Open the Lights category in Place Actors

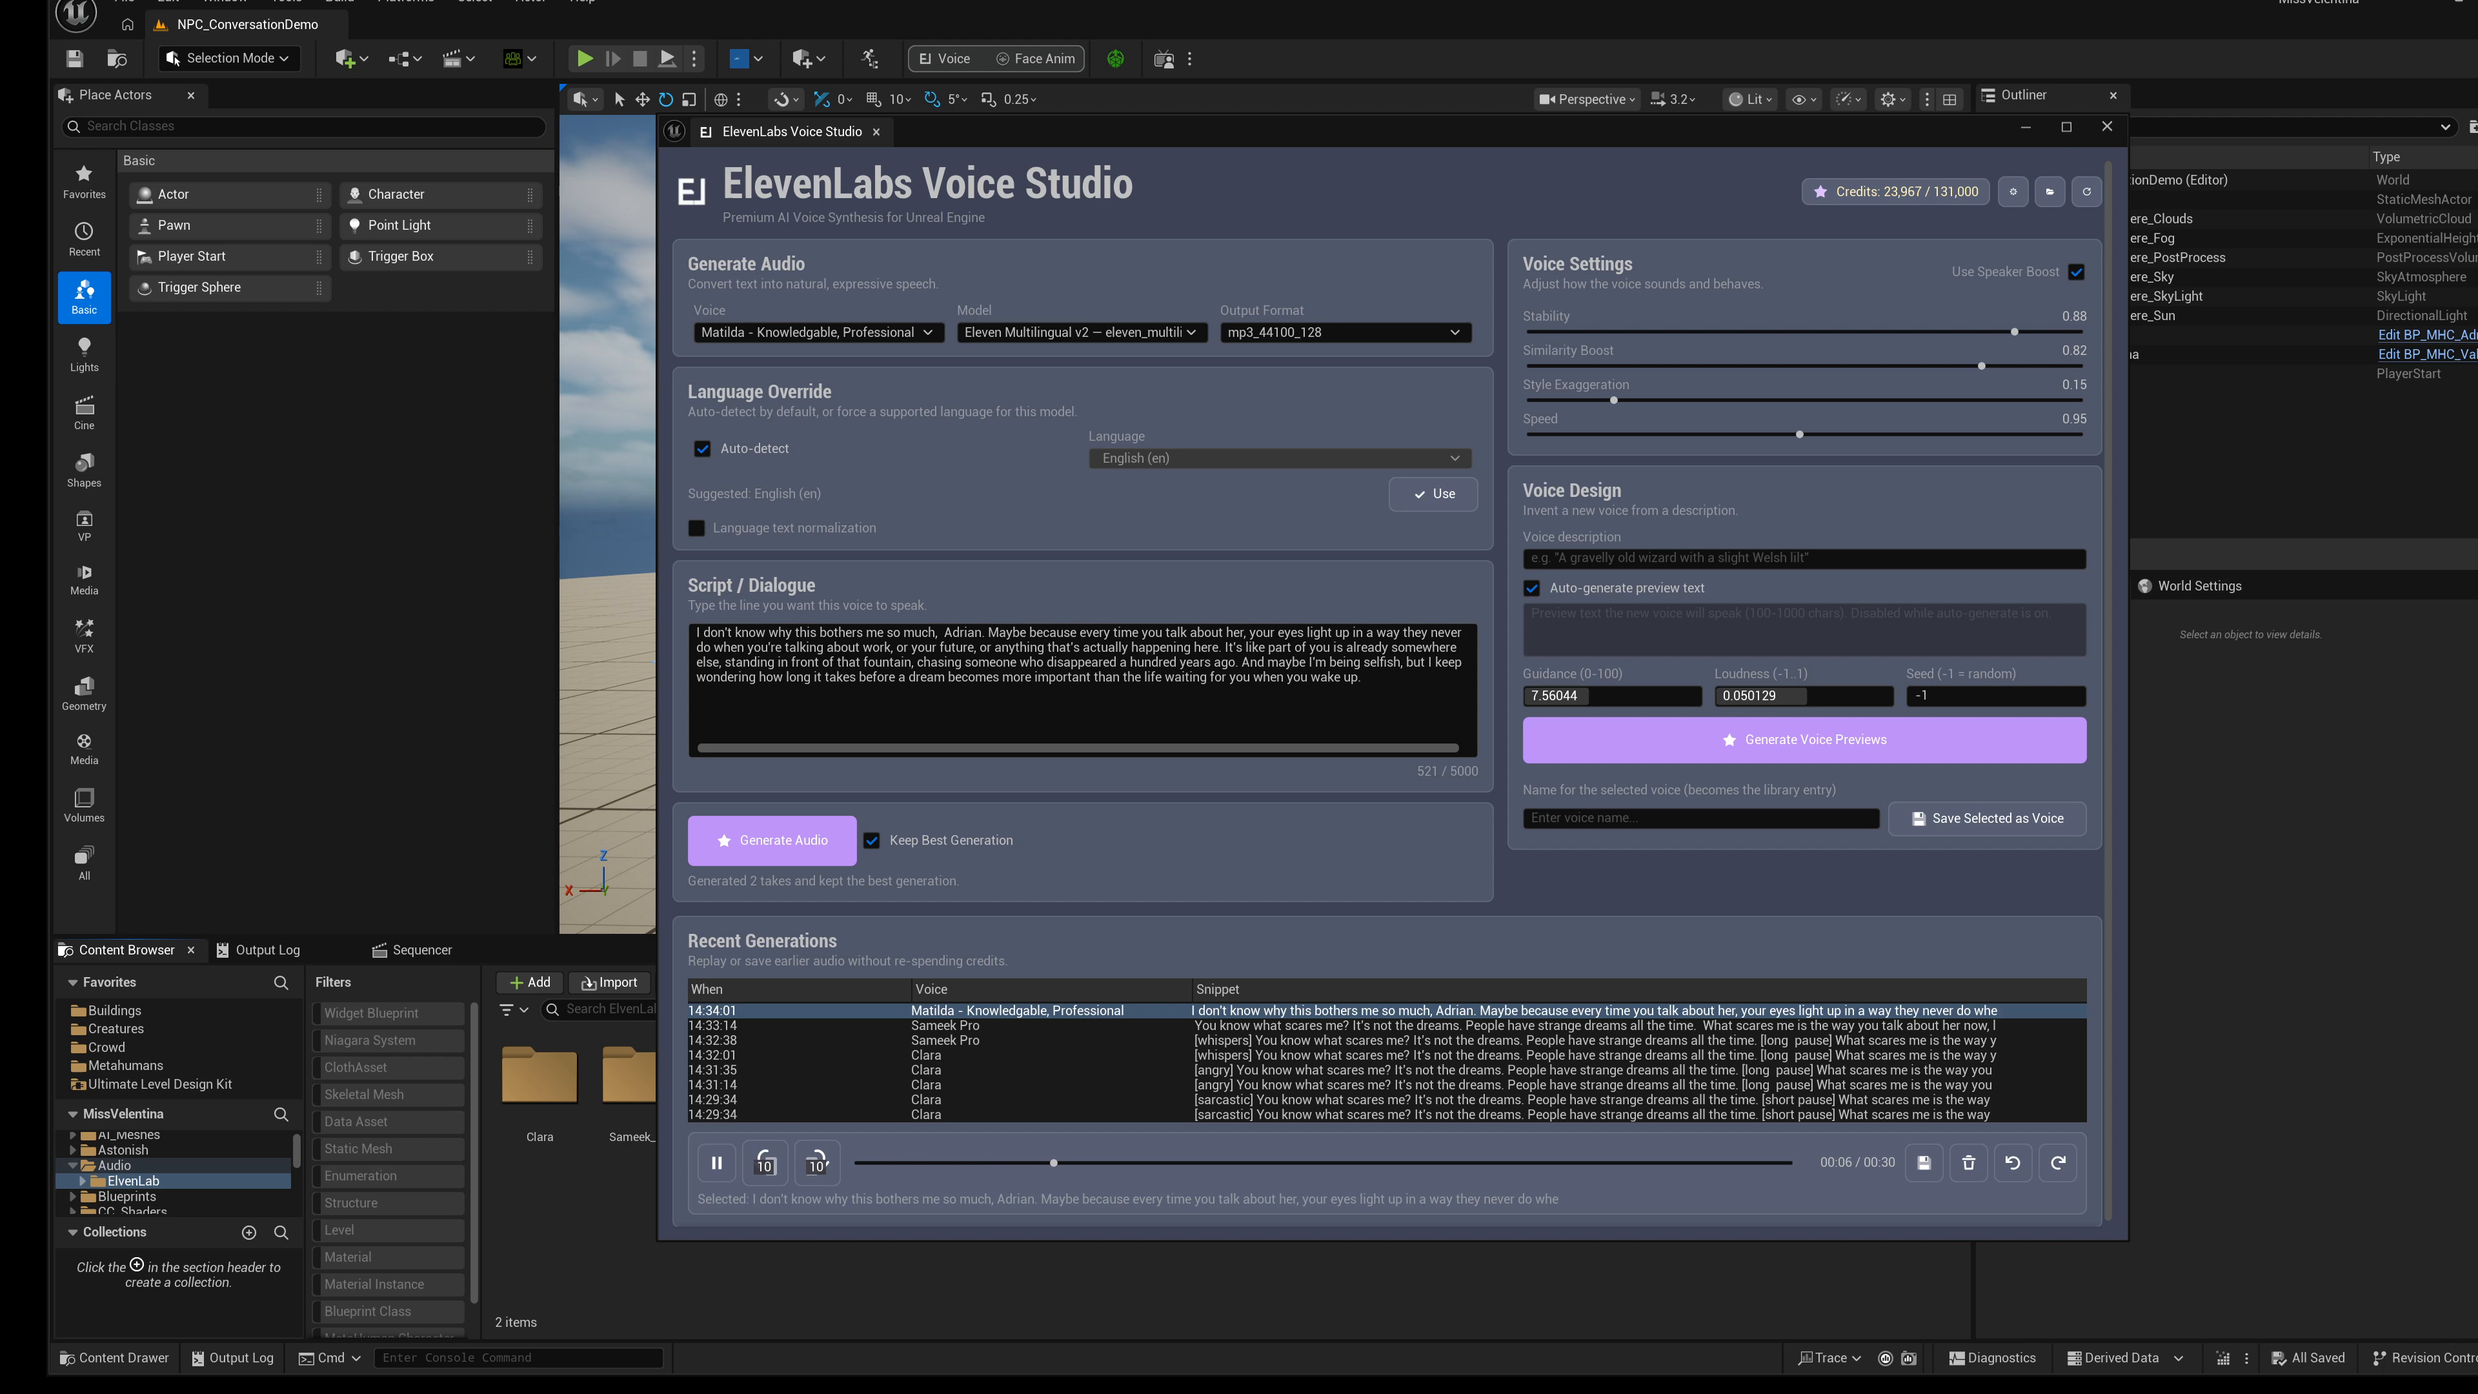coord(84,354)
